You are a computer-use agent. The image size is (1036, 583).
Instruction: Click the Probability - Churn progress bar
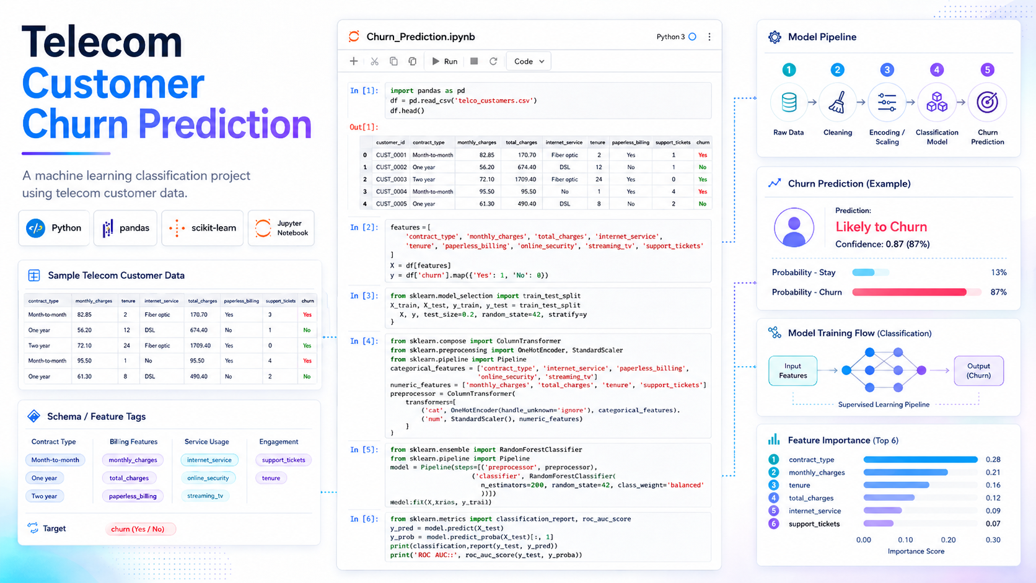pos(916,292)
